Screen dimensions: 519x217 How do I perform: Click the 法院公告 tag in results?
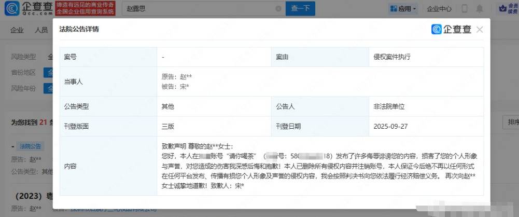(31, 146)
